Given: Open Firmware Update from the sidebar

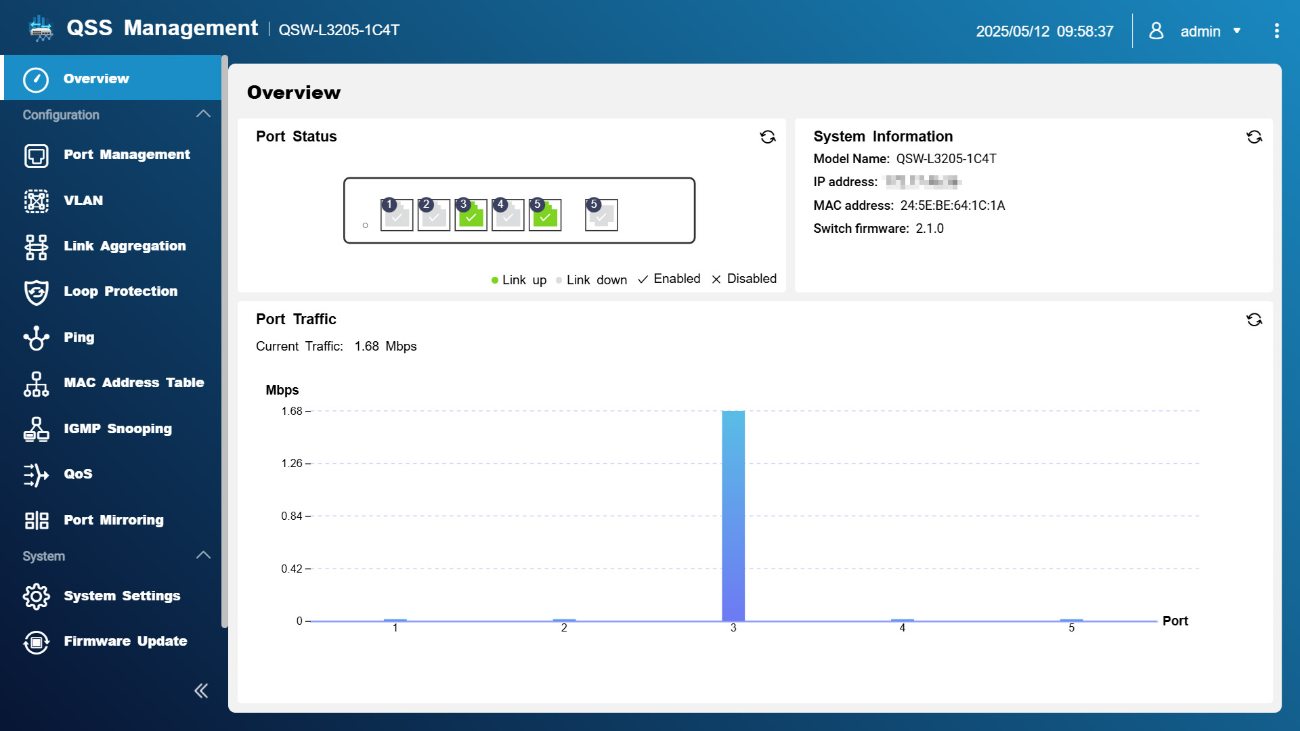Looking at the screenshot, I should click(125, 641).
